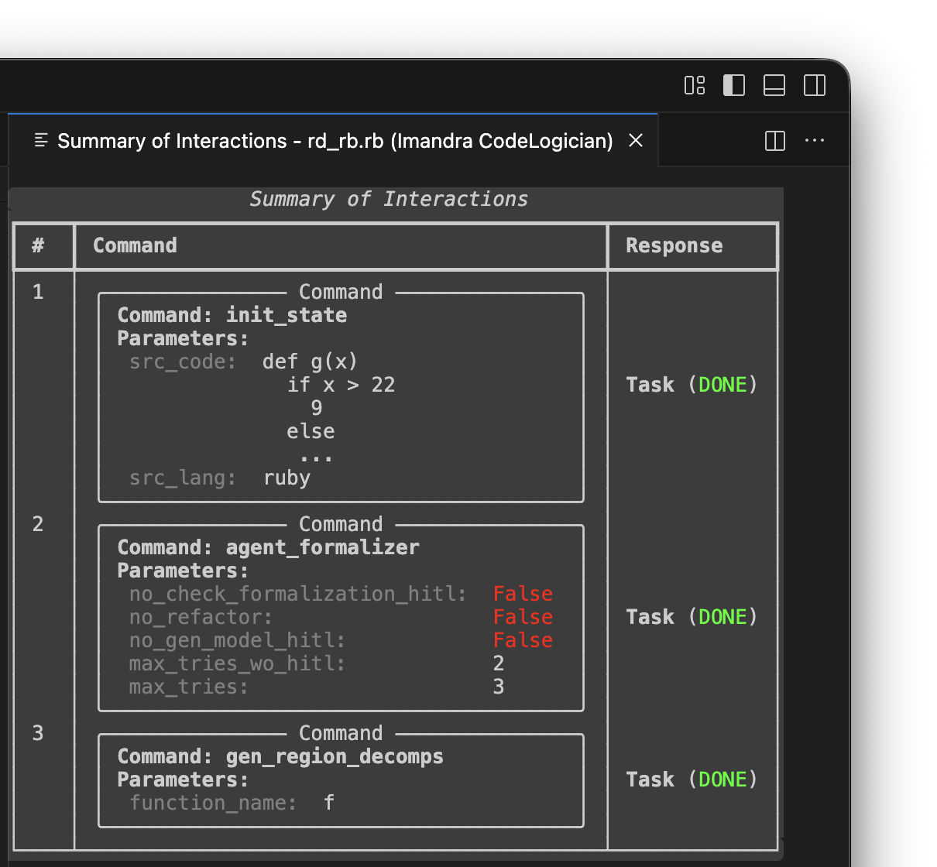Open the Customize Layout panel
The height and width of the screenshot is (867, 937).
tap(695, 85)
